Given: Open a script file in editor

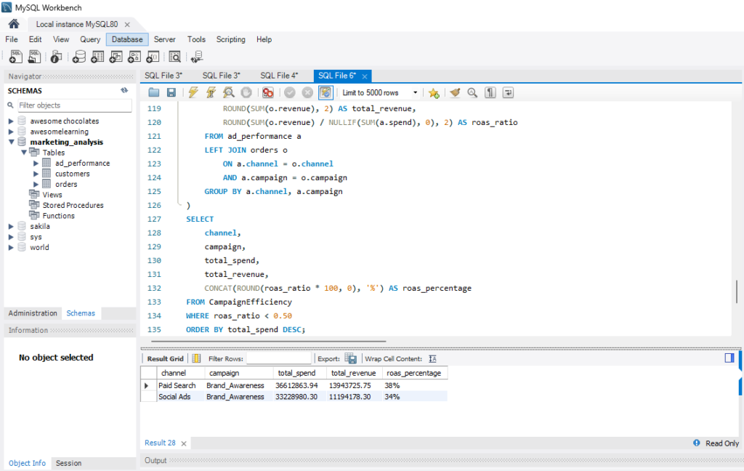Looking at the screenshot, I should (154, 92).
